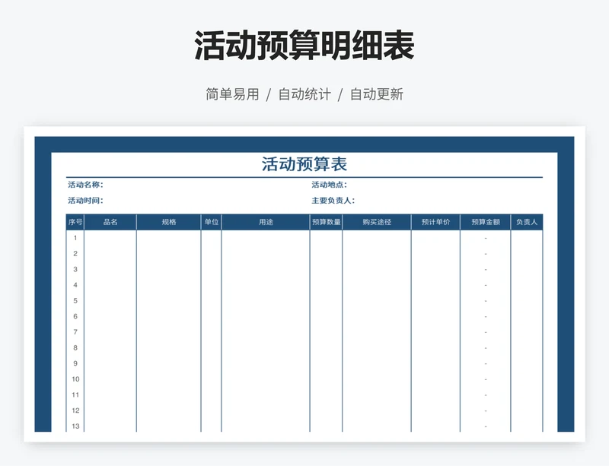609x466 pixels.
Task: Click the 规格 column header
Action: click(x=168, y=222)
